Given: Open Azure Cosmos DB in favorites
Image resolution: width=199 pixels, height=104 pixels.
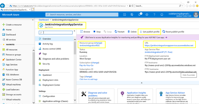Looking at the screenshot, I should [x=12, y=79].
